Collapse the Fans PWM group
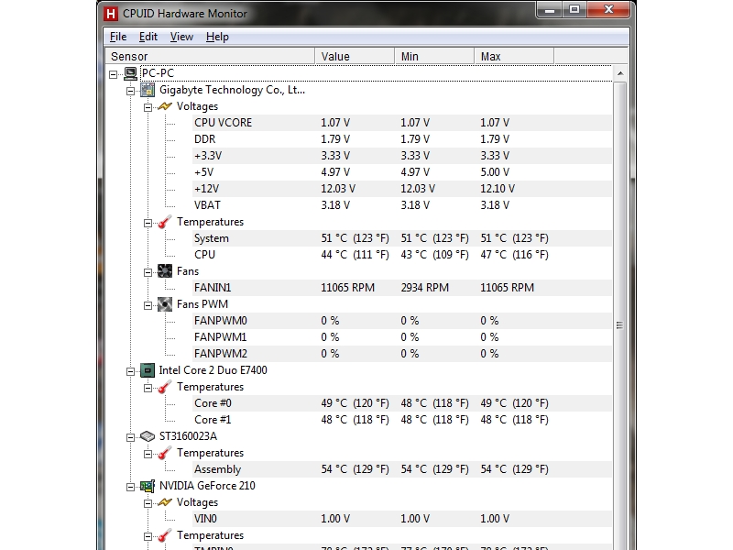 coord(148,305)
